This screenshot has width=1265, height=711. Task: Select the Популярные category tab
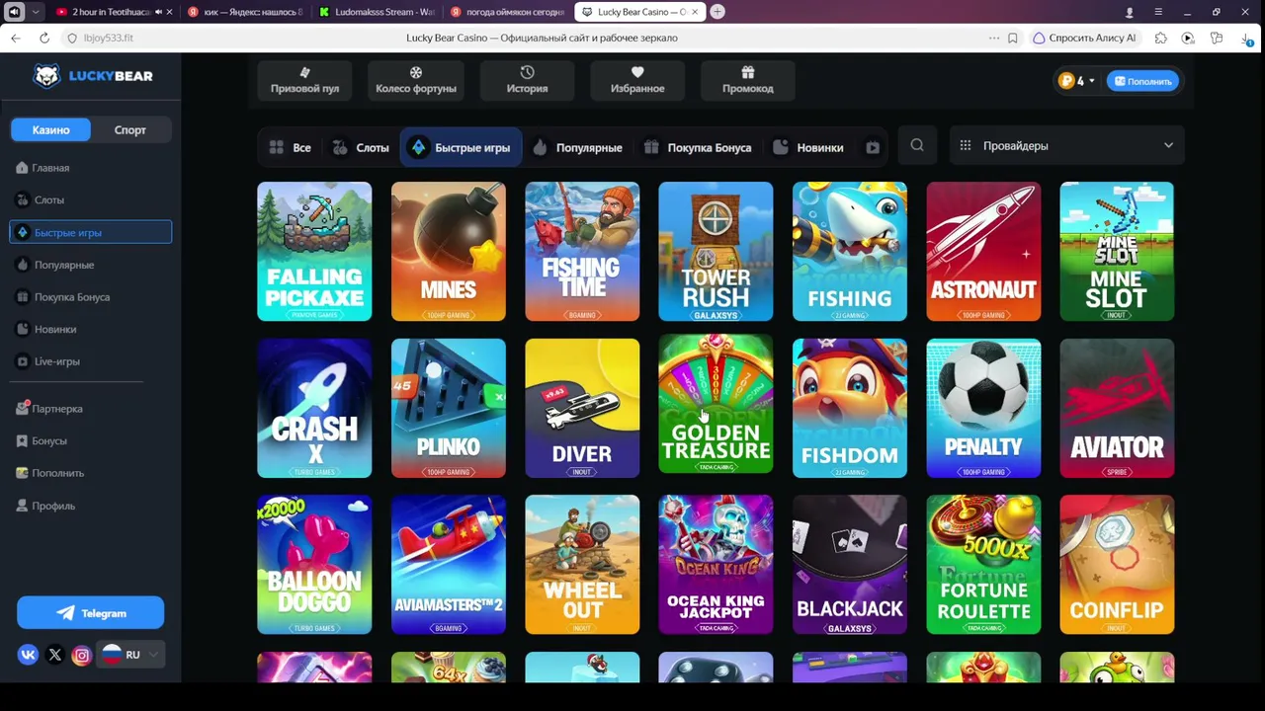[577, 147]
